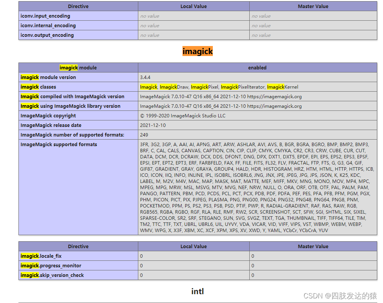Click the supported formats count 249

(144, 135)
